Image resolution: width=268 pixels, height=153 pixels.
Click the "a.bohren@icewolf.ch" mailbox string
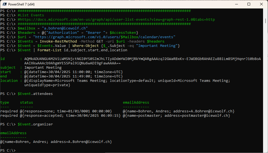(x=65, y=28)
